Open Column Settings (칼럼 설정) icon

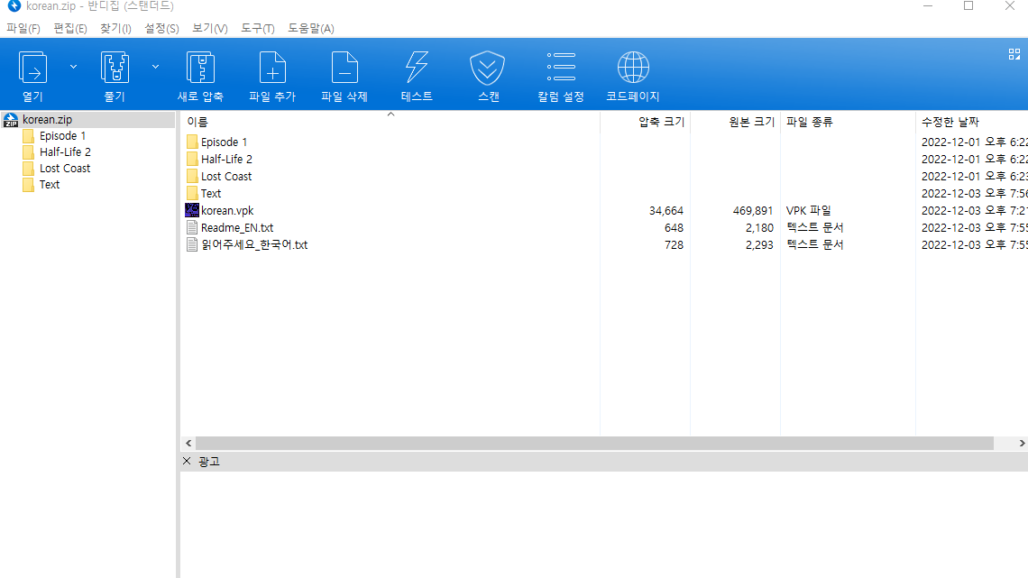[561, 68]
